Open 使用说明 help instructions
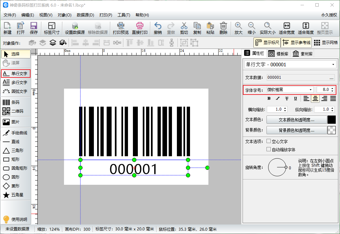Image resolution: width=340 pixels, height=234 pixels. [15, 219]
